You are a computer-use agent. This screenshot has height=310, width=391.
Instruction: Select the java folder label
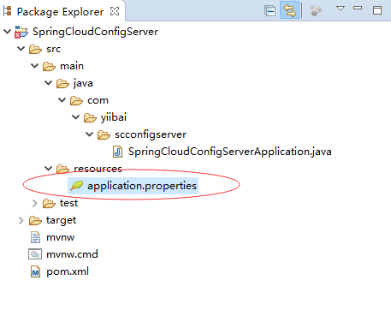tap(83, 83)
